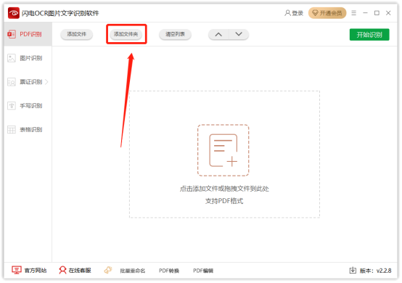
Task: Click the add-document icon in the drop area
Action: [223, 150]
